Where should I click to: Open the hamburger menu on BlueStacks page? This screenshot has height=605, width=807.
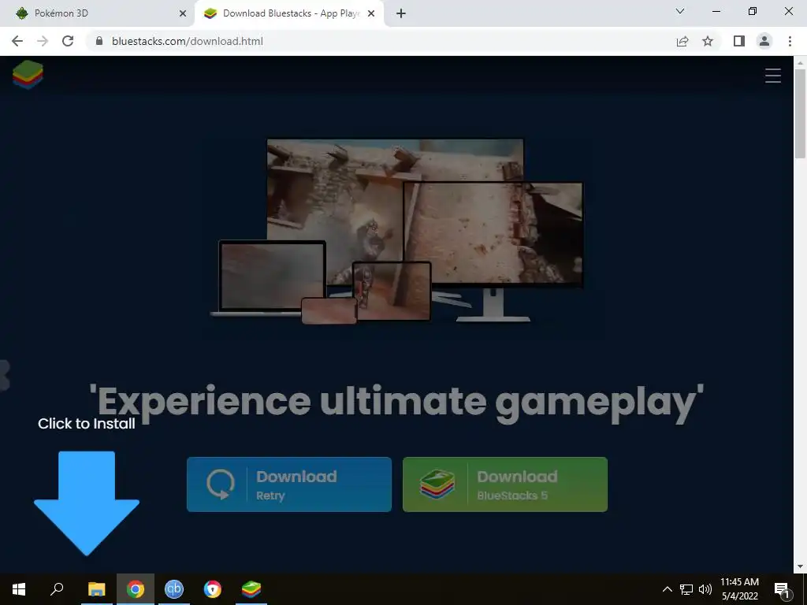click(772, 76)
